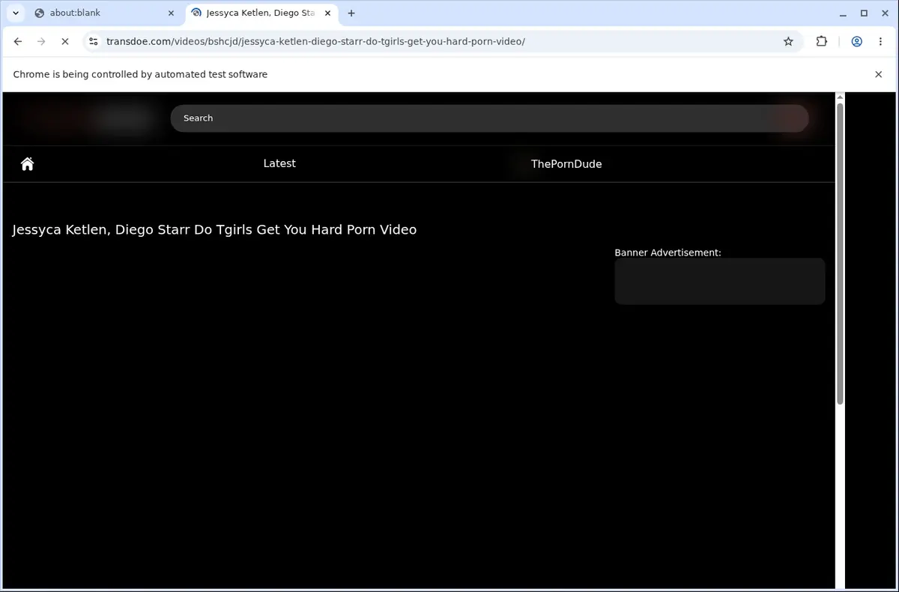The width and height of the screenshot is (899, 592).
Task: Go forward with the forward arrow
Action: [41, 41]
